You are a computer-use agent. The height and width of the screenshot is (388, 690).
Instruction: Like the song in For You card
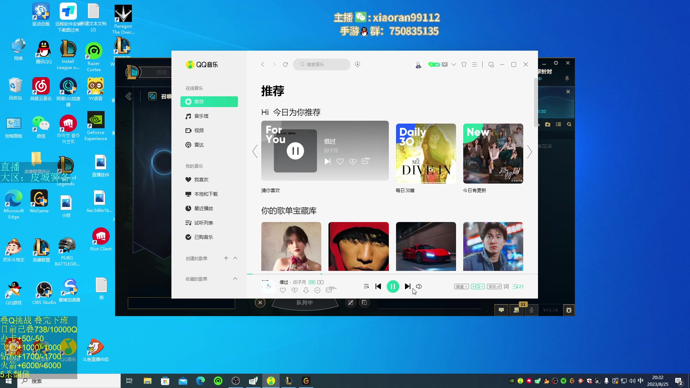click(x=340, y=162)
